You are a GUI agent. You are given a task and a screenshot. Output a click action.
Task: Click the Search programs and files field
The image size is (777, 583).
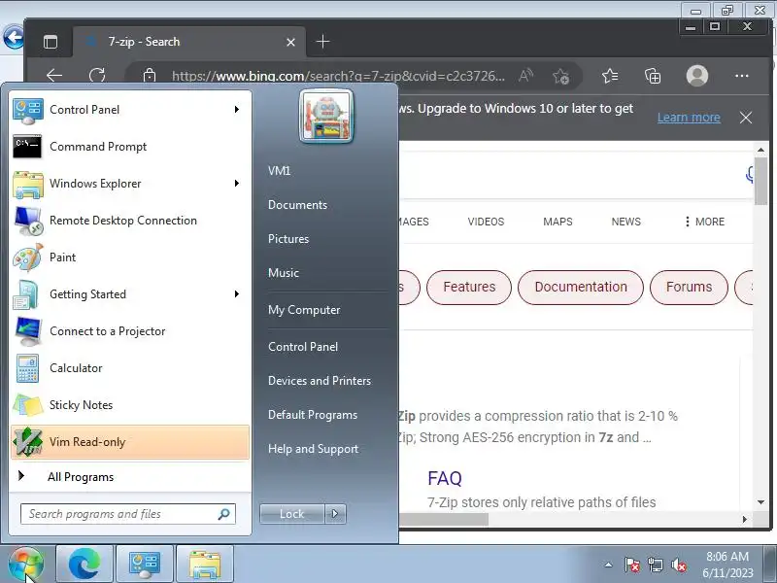[128, 514]
